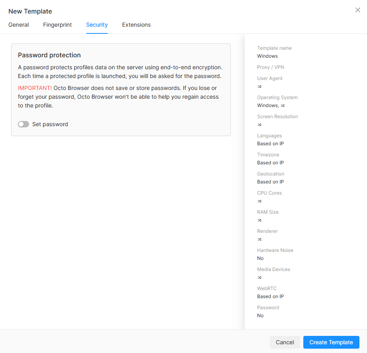The height and width of the screenshot is (353, 367).
Task: Click the Password protection heading
Action: tap(49, 55)
